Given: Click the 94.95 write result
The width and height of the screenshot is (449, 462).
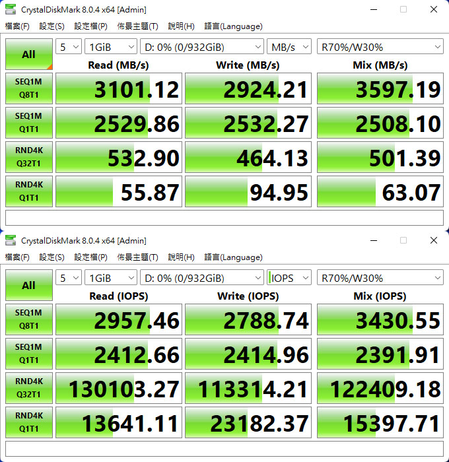Looking at the screenshot, I should click(248, 191).
